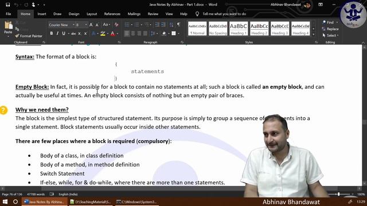Switch to the Mailings tab

(134, 14)
